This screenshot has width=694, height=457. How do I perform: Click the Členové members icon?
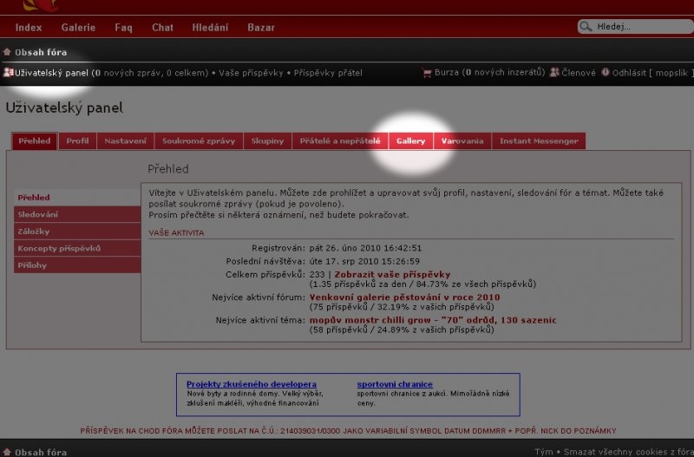click(x=553, y=73)
